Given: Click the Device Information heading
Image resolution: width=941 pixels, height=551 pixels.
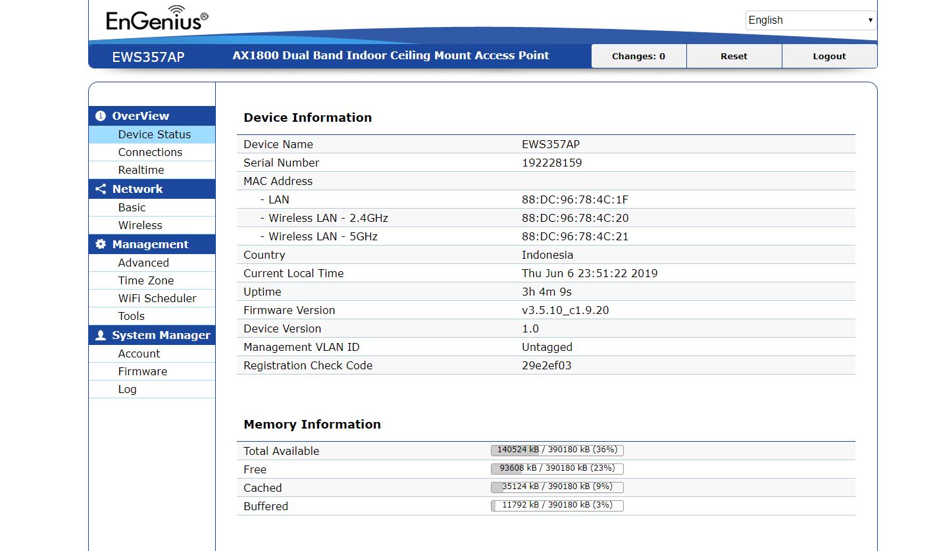Looking at the screenshot, I should pos(307,118).
